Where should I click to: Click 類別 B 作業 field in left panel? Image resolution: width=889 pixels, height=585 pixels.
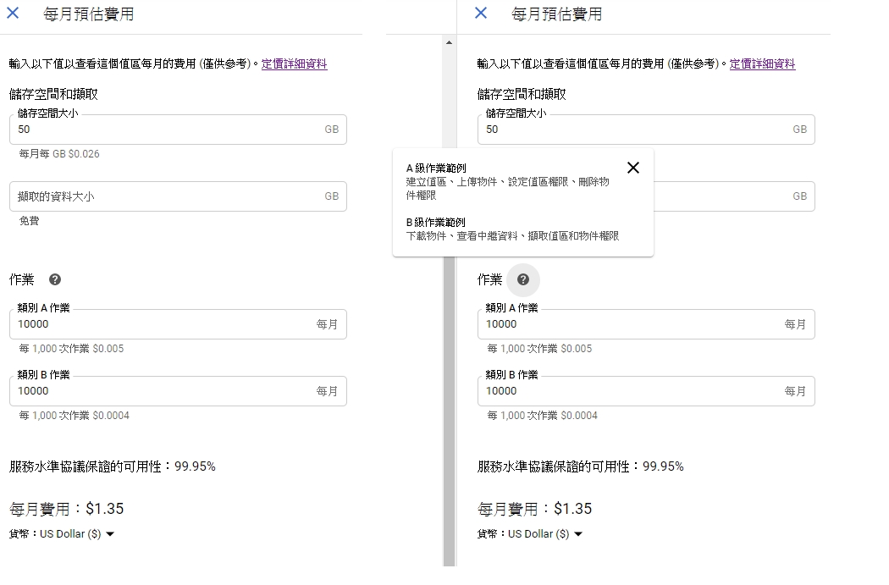coord(161,391)
